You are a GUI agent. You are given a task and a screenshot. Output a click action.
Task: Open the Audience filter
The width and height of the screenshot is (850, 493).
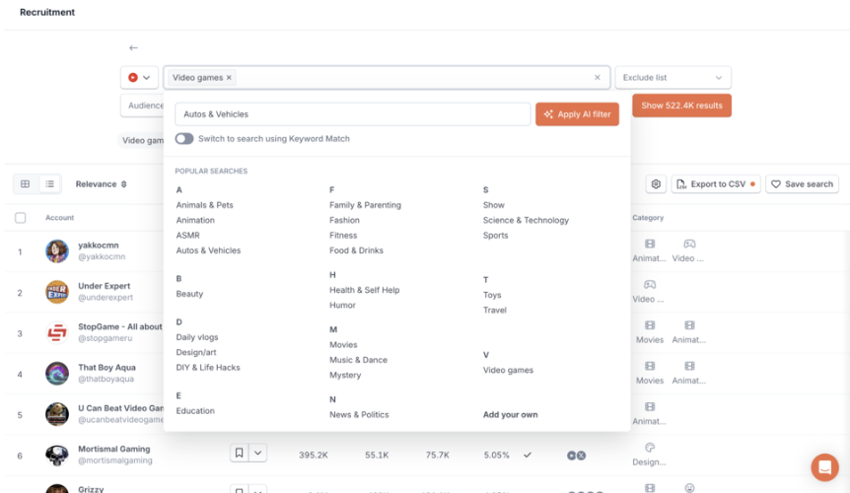pos(142,106)
